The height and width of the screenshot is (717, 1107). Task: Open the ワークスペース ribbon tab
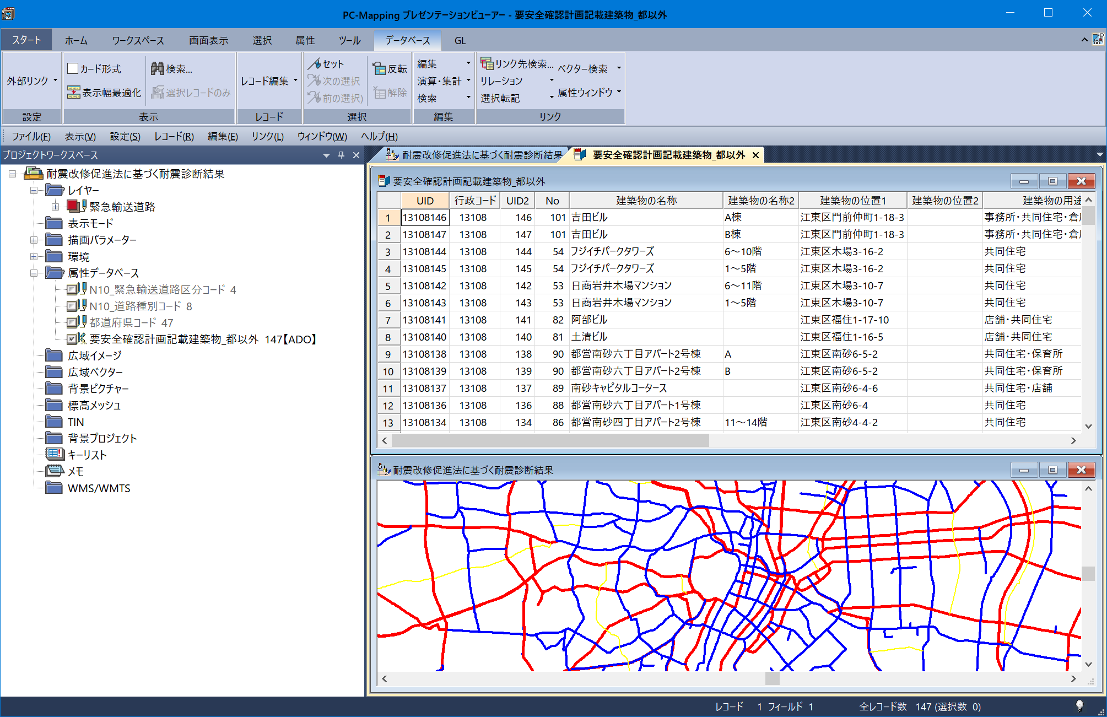[x=138, y=40]
